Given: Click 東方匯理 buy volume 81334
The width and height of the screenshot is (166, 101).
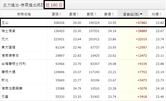Looking at the screenshot, I should coord(60,48).
